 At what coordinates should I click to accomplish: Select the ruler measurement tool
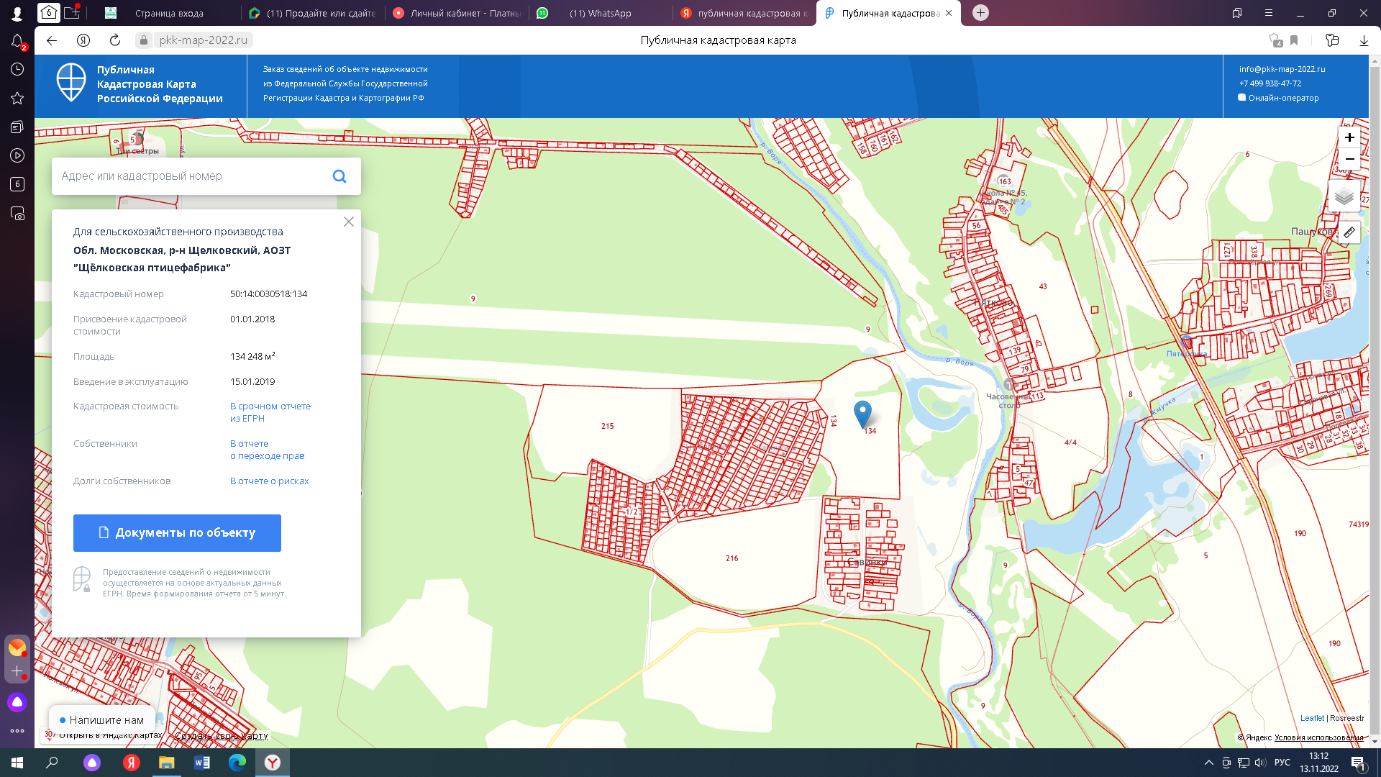coord(1349,232)
